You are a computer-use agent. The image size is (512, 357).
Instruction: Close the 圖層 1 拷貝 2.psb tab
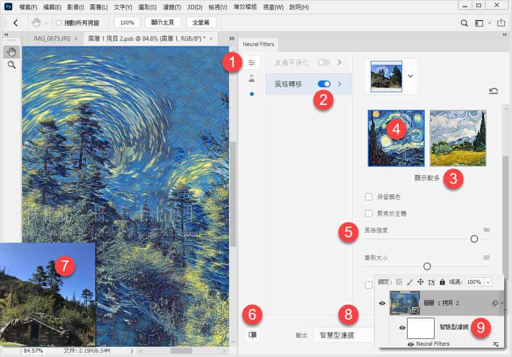[211, 39]
